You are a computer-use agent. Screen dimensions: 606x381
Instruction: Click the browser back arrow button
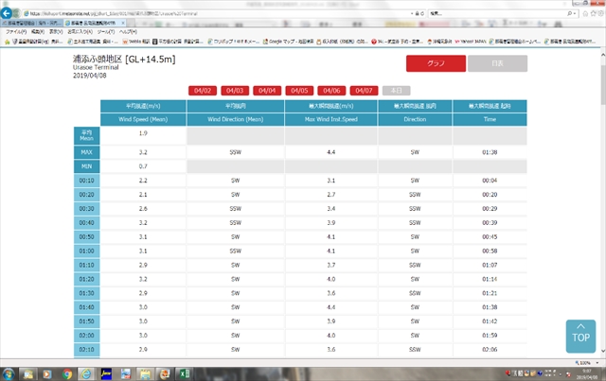(x=8, y=15)
